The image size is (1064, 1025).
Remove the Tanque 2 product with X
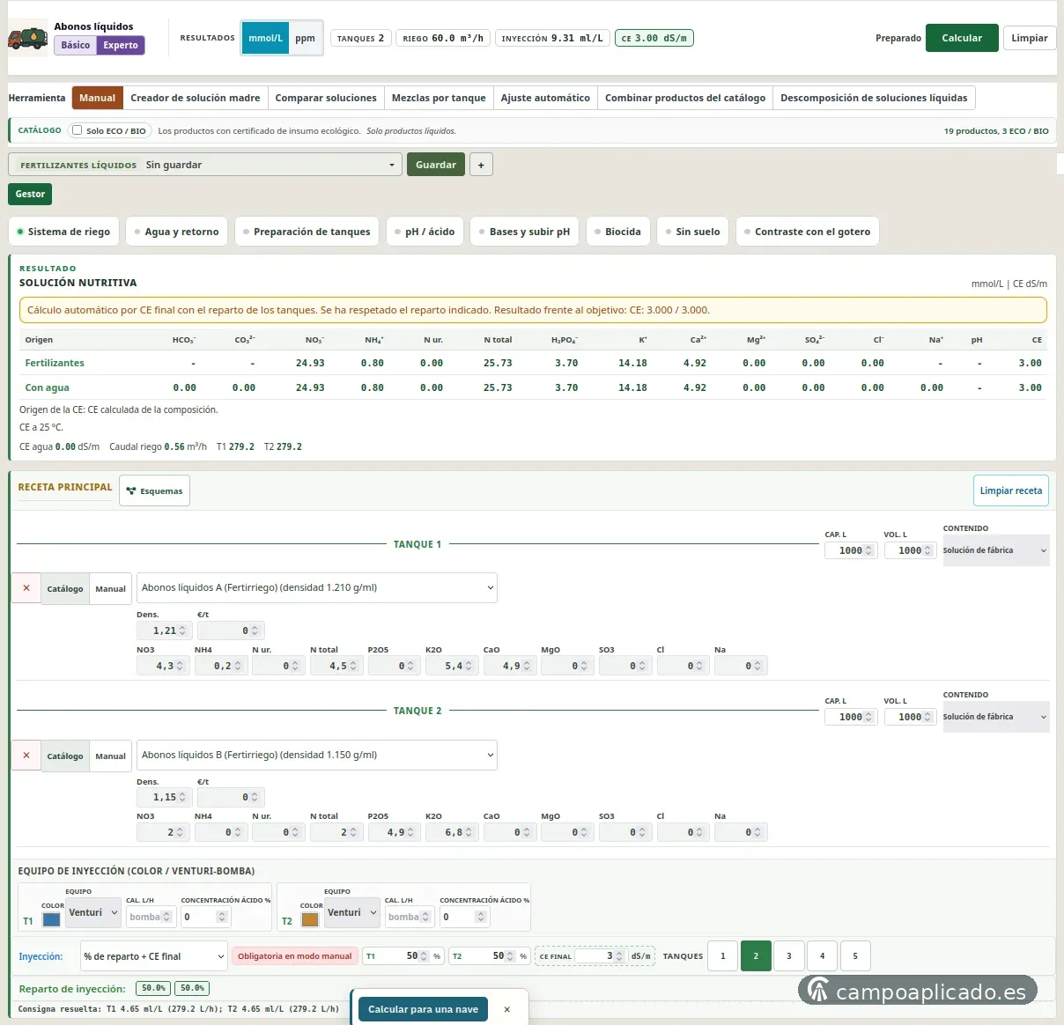point(26,756)
